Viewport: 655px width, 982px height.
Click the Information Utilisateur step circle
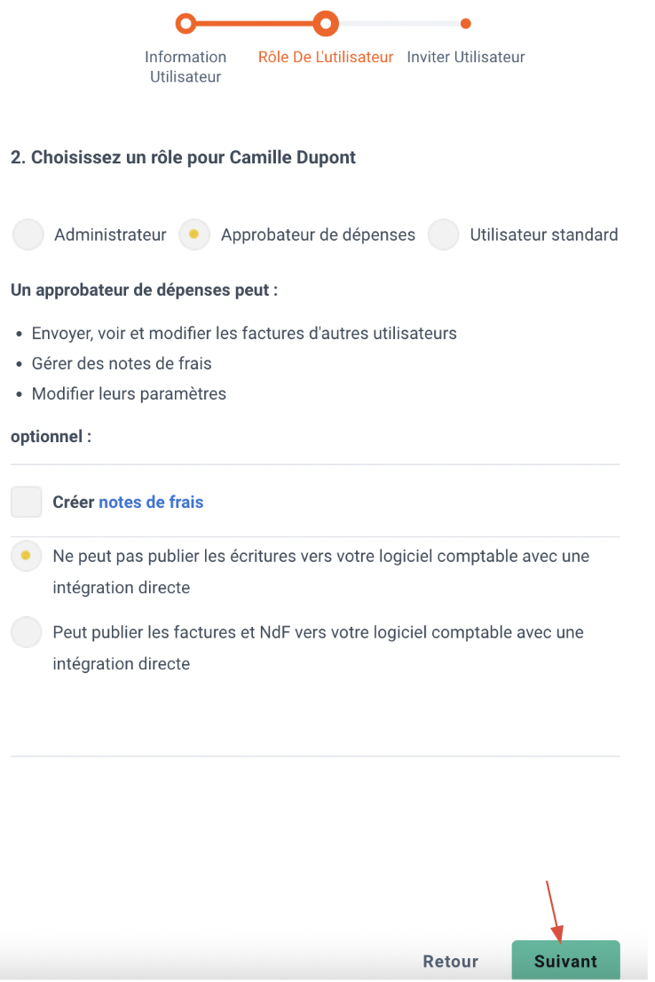(x=185, y=24)
